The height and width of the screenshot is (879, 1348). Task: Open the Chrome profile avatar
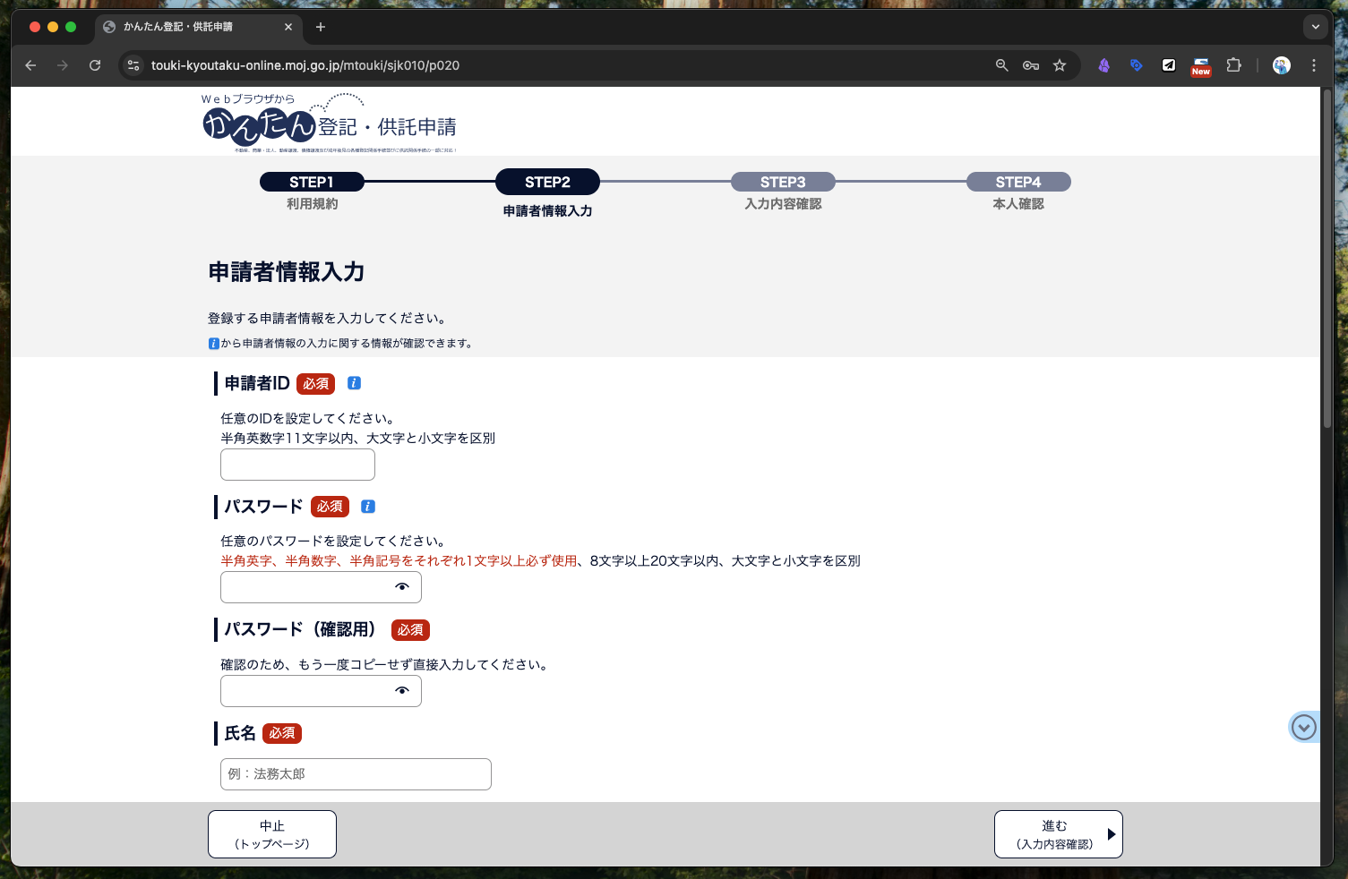click(x=1282, y=65)
